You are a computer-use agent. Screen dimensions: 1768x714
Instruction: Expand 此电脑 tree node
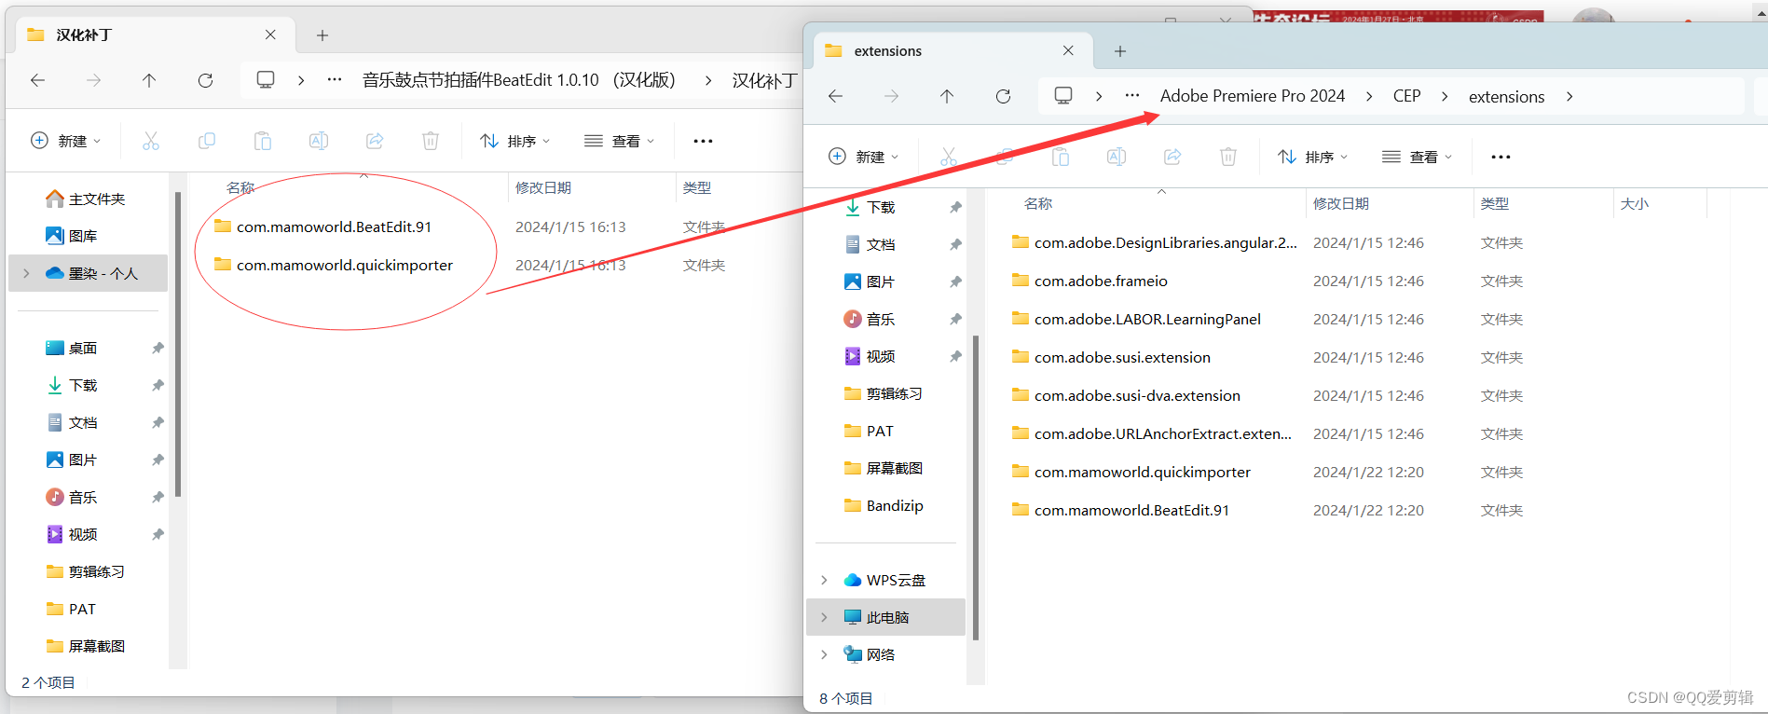824,617
